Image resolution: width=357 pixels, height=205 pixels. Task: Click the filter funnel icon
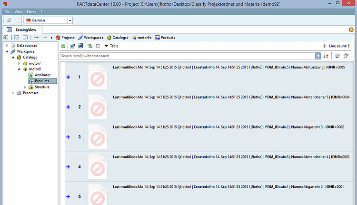pyautogui.click(x=346, y=56)
